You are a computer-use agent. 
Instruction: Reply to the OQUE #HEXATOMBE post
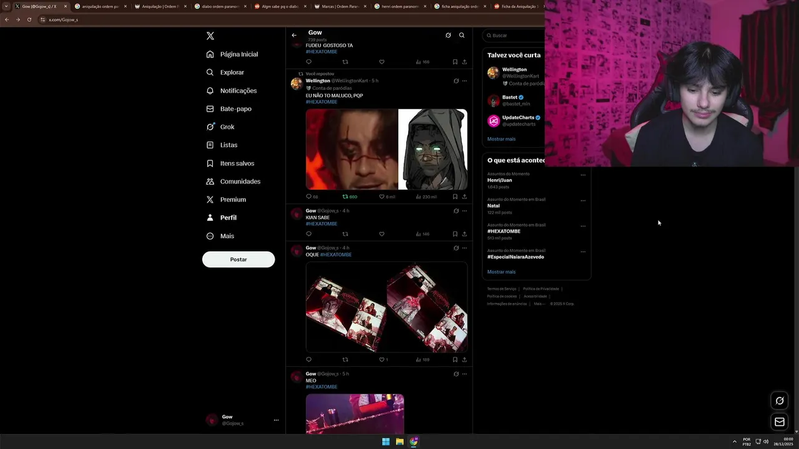point(308,359)
